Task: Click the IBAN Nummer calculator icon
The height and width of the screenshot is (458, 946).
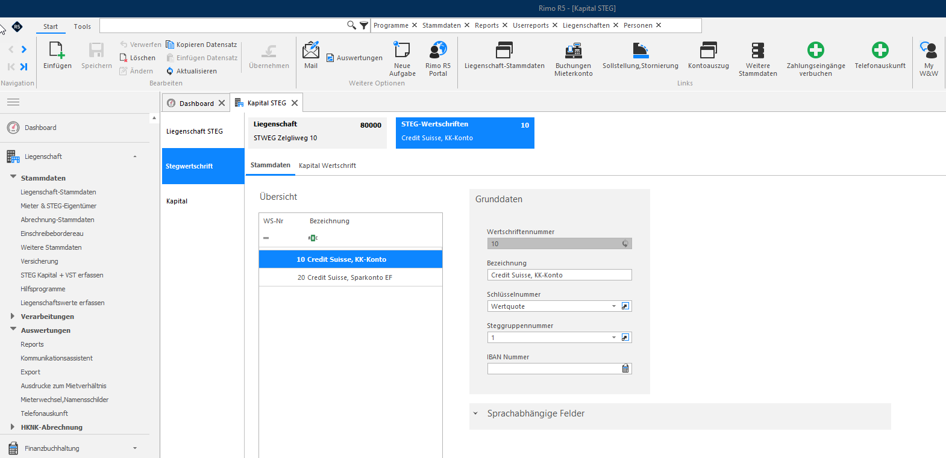Action: 625,369
